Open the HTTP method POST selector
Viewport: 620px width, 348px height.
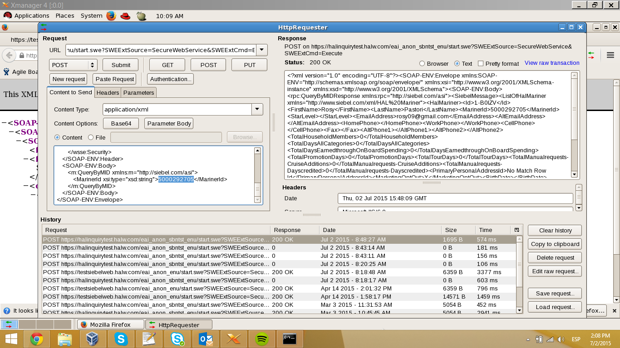(73, 65)
